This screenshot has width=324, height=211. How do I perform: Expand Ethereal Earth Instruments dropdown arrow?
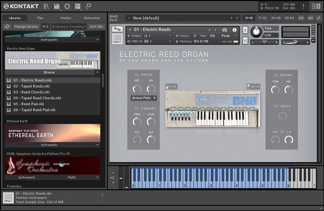(x=97, y=145)
